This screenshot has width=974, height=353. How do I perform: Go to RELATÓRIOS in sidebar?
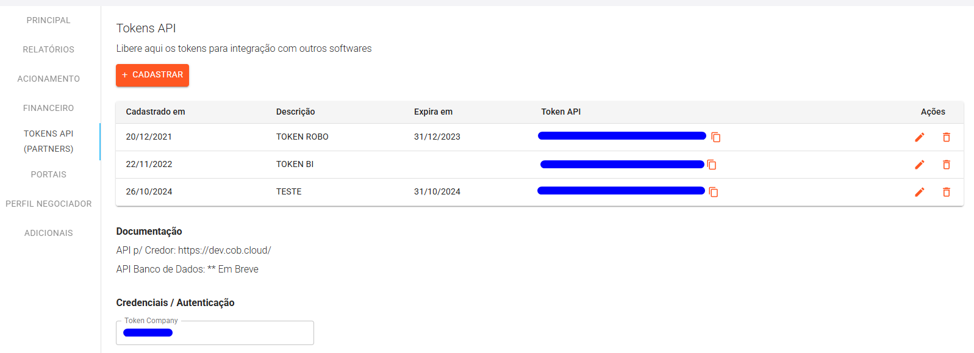tap(49, 49)
